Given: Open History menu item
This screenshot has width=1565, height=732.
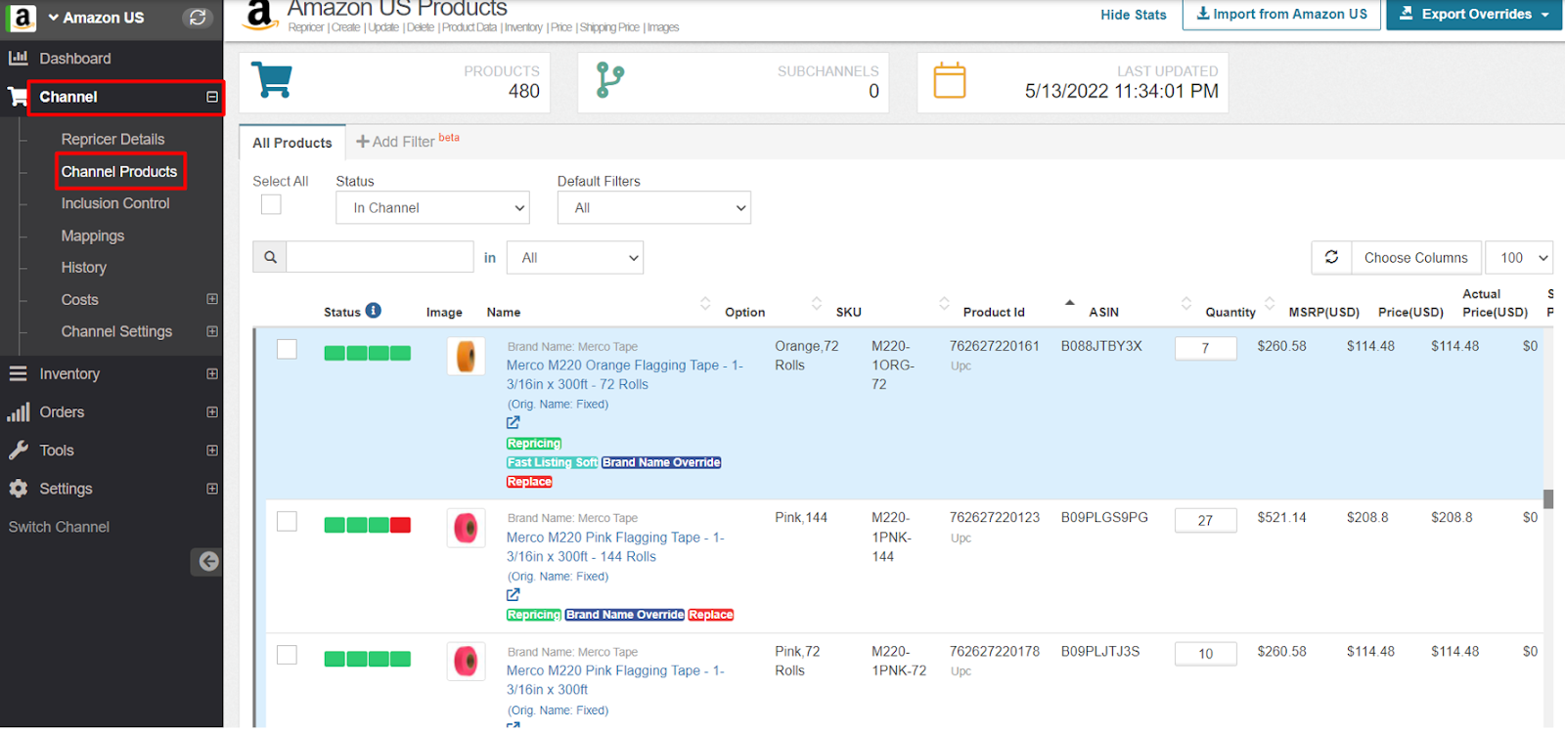Looking at the screenshot, I should (84, 268).
